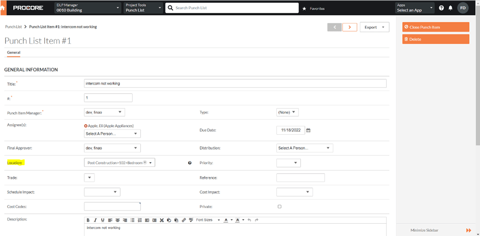Open the Apps Select an App dropdown
480x236 pixels.
pos(415,8)
